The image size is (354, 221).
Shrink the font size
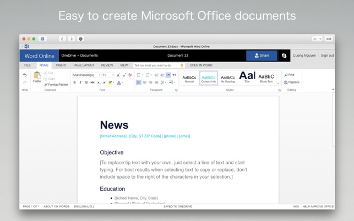pos(124,75)
